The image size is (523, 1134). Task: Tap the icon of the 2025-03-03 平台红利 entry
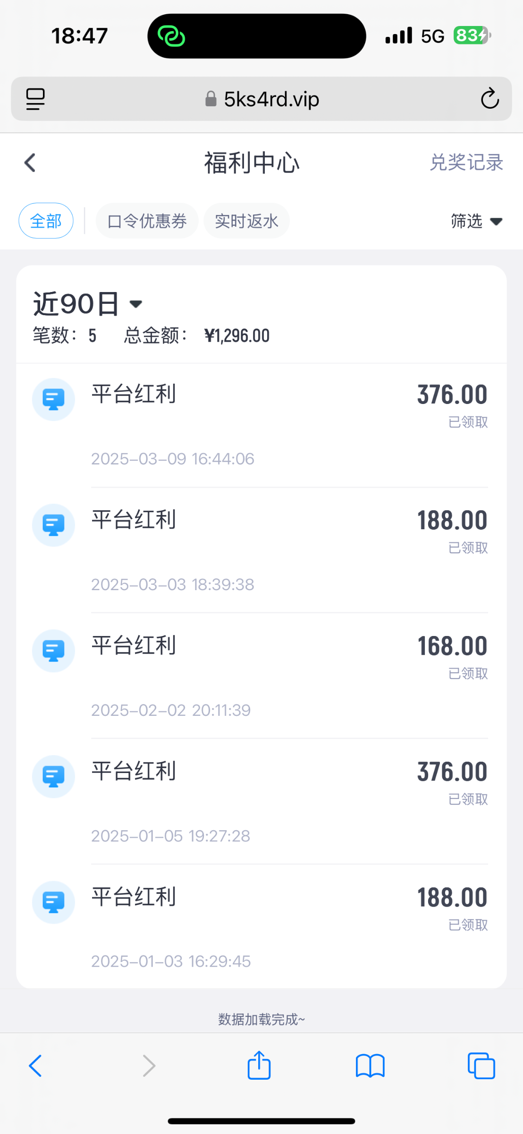tap(53, 525)
